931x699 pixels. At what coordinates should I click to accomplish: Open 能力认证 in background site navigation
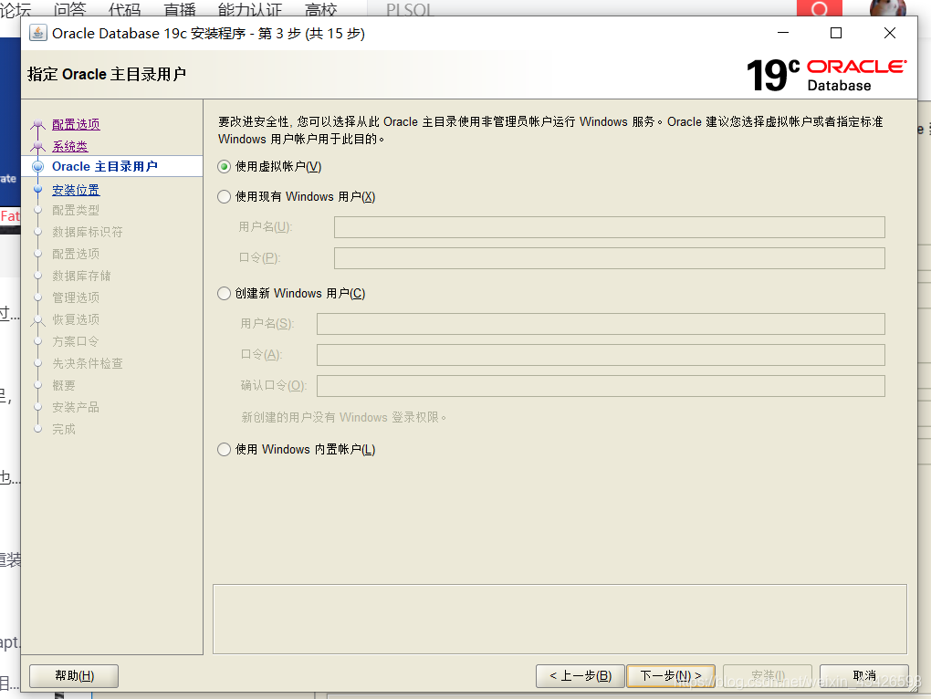coord(250,9)
